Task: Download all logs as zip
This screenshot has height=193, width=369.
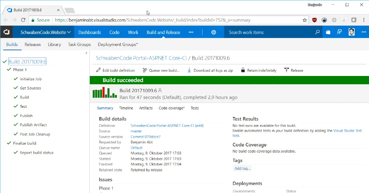Action: tap(210, 70)
